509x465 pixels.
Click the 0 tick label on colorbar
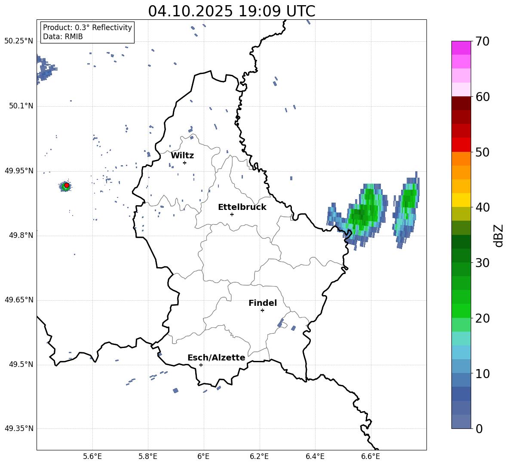(479, 428)
